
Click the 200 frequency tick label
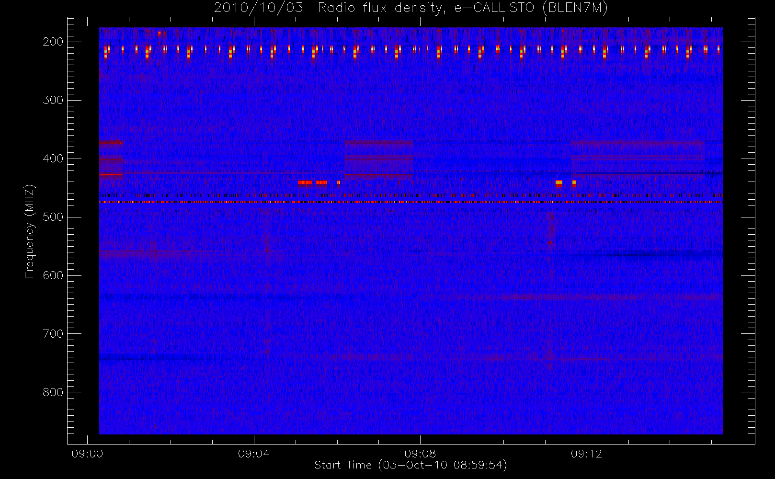[53, 42]
